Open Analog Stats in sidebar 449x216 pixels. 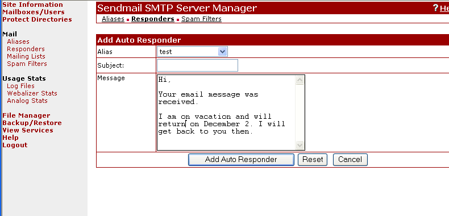click(x=27, y=101)
